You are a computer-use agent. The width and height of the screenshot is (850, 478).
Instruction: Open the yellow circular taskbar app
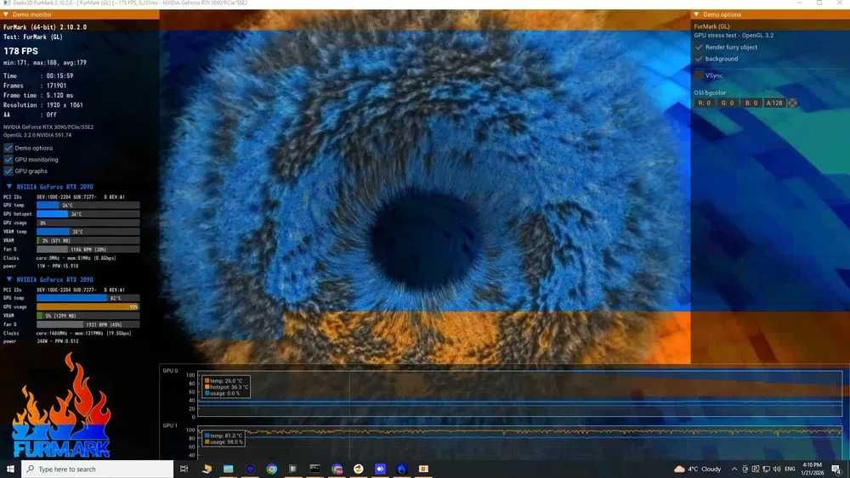click(x=359, y=469)
